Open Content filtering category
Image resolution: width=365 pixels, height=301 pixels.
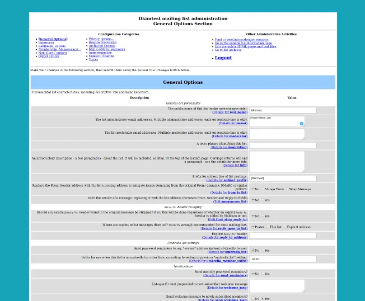pyautogui.click(x=101, y=56)
